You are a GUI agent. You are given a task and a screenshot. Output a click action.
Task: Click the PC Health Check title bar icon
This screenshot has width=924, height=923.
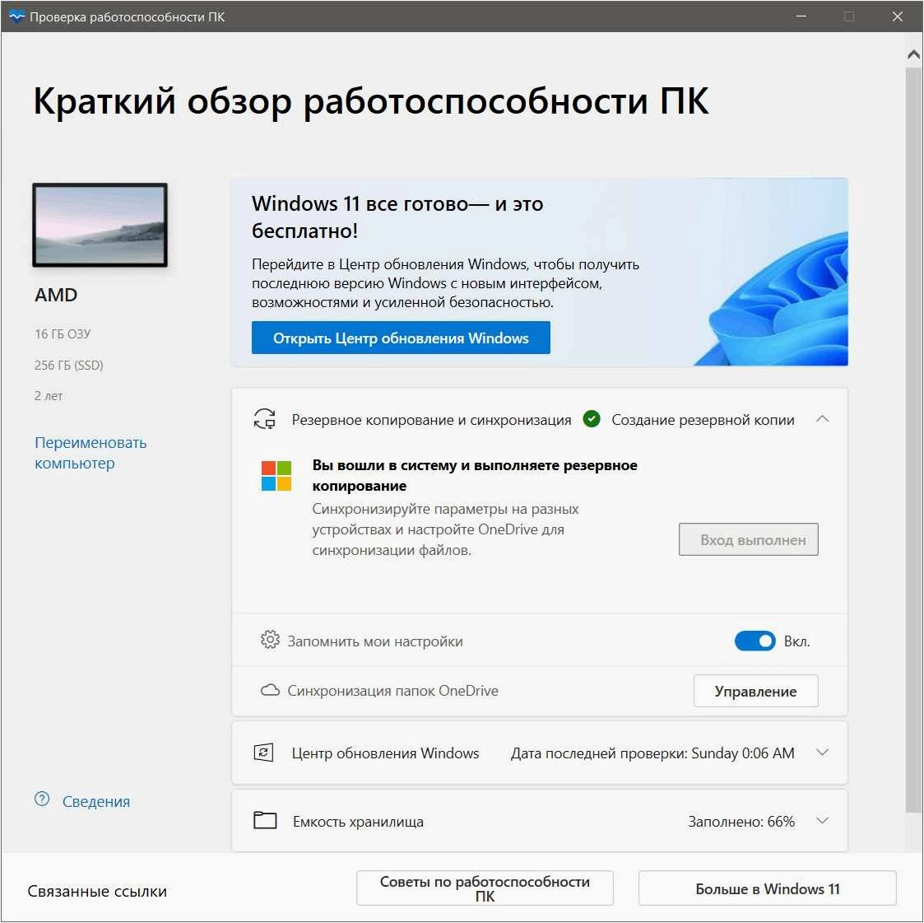click(x=17, y=16)
